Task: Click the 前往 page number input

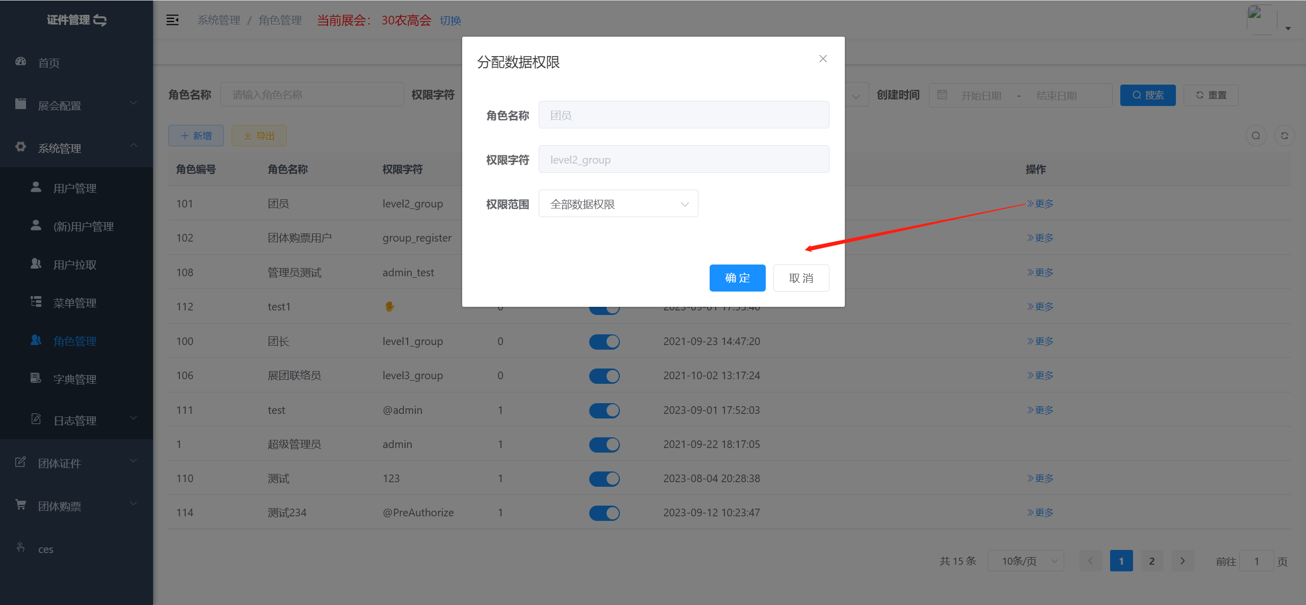Action: pyautogui.click(x=1257, y=561)
